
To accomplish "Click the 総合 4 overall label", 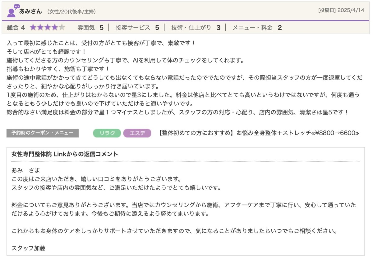I will click(x=16, y=28).
